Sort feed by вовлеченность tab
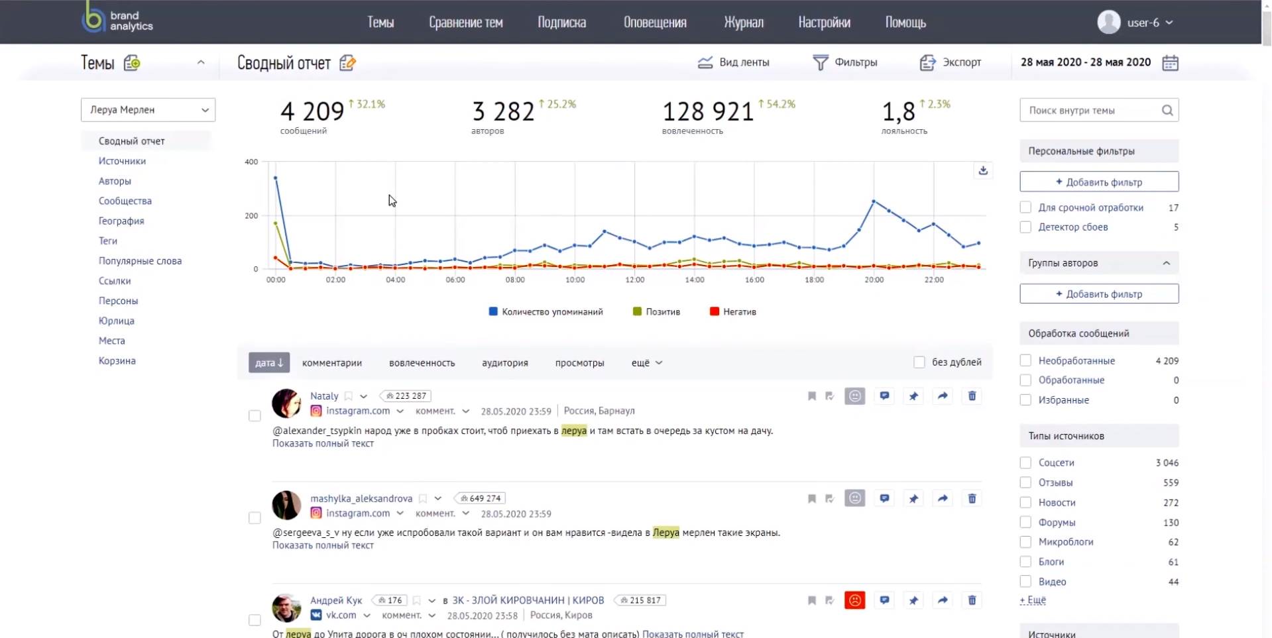Screen dimensions: 1272x638 point(422,363)
